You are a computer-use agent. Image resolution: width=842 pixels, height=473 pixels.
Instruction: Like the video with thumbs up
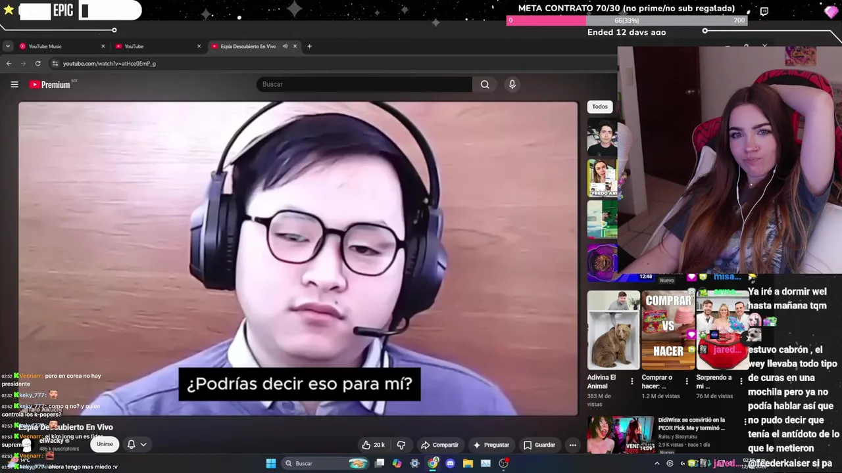(373, 445)
